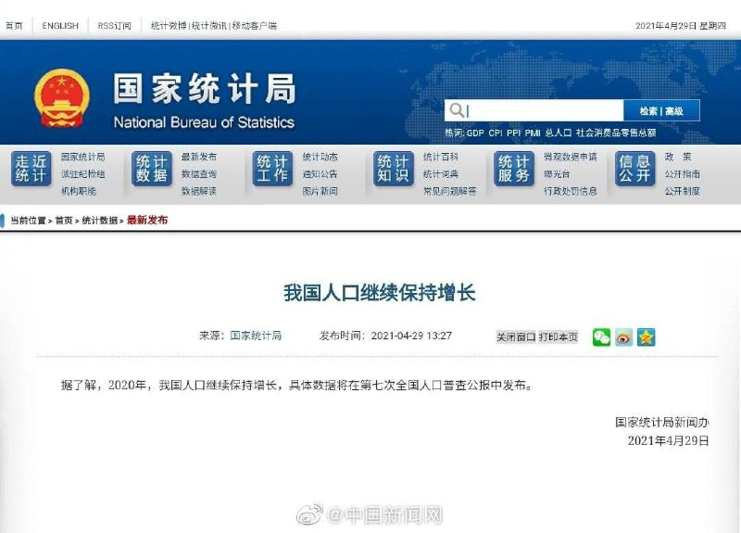The image size is (741, 533).
Task: Click 统计数据 in the breadcrumb trail
Action: pyautogui.click(x=100, y=221)
